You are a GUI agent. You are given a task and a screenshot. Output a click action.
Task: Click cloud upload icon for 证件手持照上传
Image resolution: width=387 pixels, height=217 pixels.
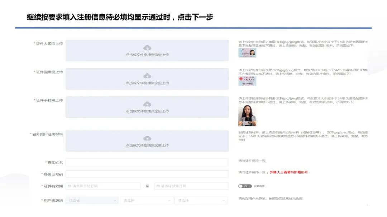click(147, 104)
